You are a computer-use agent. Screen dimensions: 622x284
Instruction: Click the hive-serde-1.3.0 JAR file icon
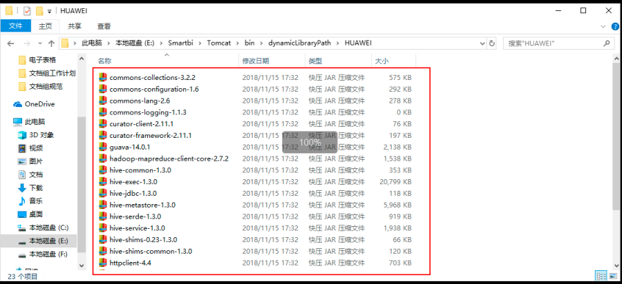(103, 216)
